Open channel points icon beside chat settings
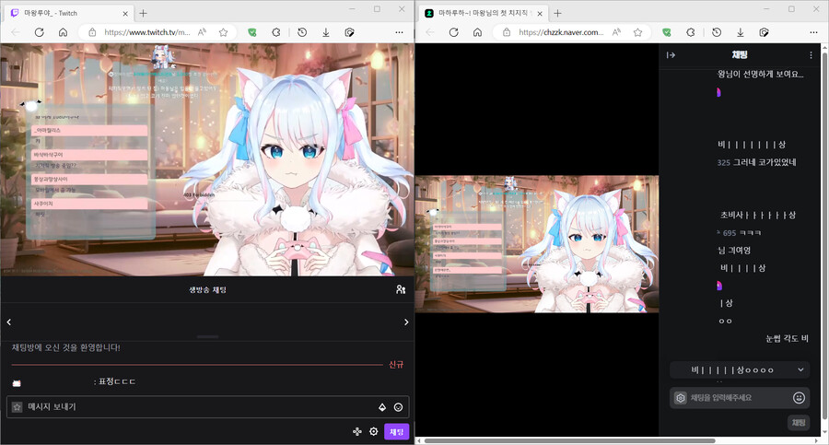The width and height of the screenshot is (829, 445). click(357, 431)
